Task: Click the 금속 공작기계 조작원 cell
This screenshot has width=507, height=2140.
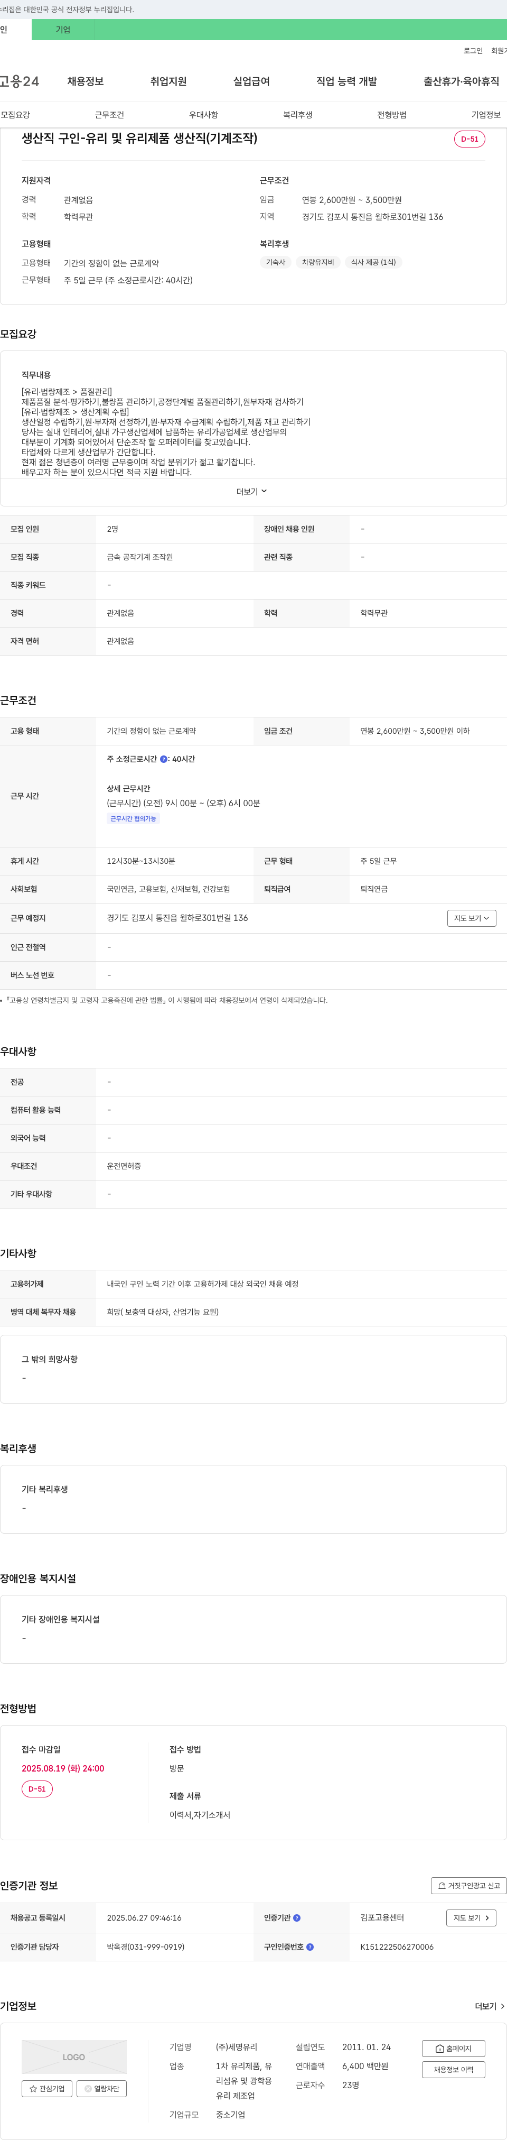Action: (x=140, y=557)
